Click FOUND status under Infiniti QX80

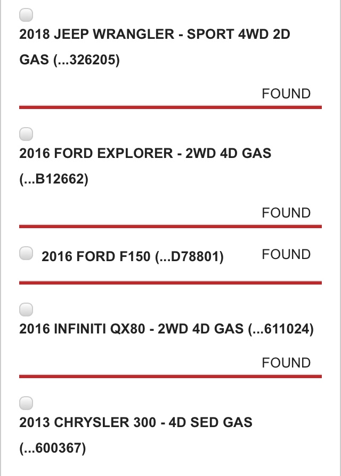pyautogui.click(x=286, y=363)
